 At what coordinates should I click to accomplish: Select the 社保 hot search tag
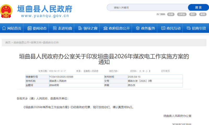[171, 14]
